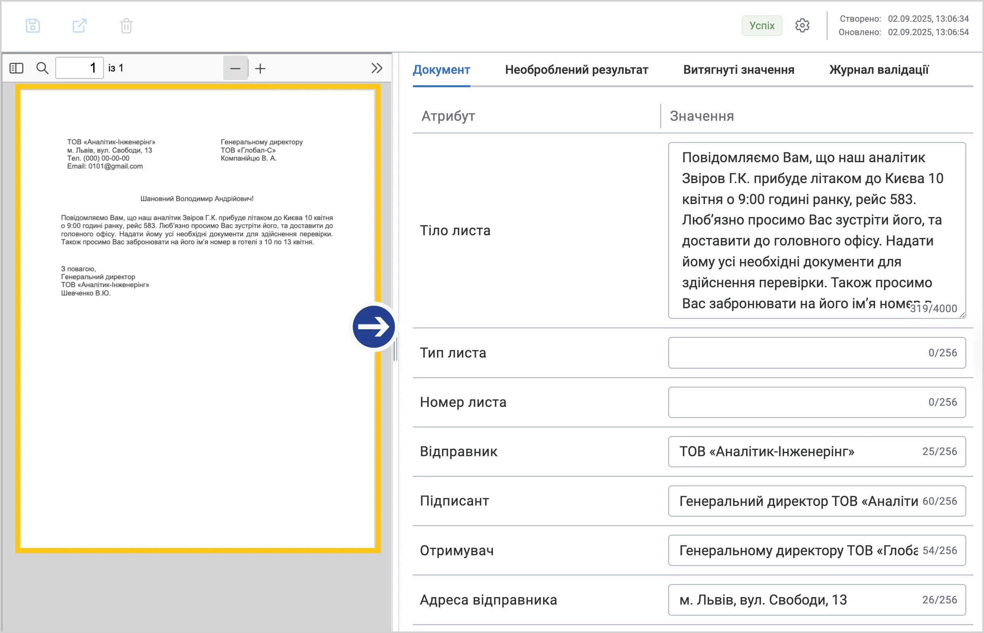
Task: Click the empty Номер листа field
Action: tap(817, 402)
